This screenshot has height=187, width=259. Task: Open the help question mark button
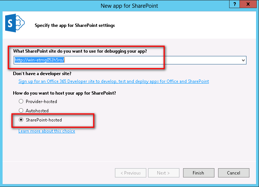[235, 4]
